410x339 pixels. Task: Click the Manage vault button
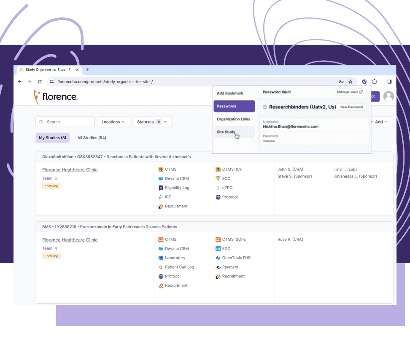pos(350,92)
